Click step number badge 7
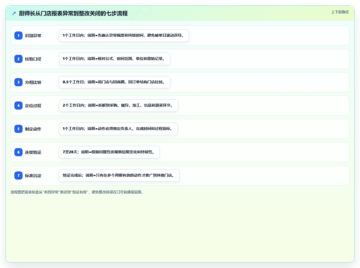The image size is (360, 268). (x=18, y=176)
